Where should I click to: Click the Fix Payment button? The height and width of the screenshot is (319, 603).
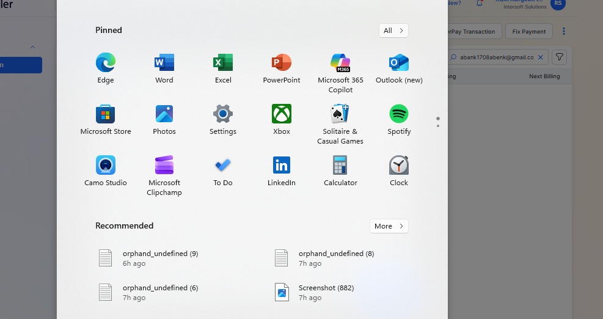(529, 32)
